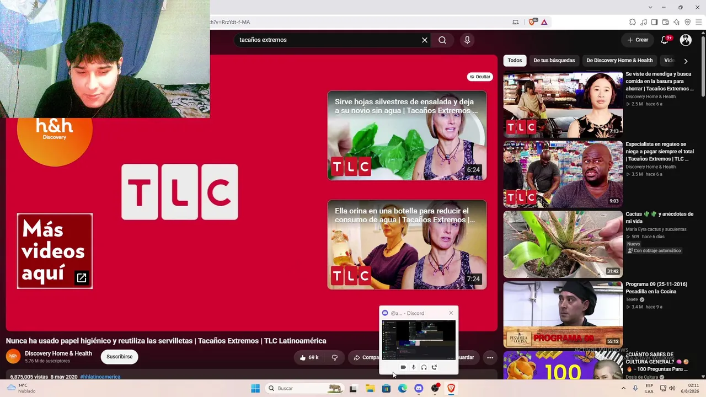Screen dimensions: 706x397
Task: Subscribe with the Suscribirse button
Action: 120,357
